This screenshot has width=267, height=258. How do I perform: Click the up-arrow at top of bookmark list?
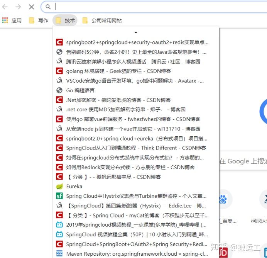pos(136,32)
